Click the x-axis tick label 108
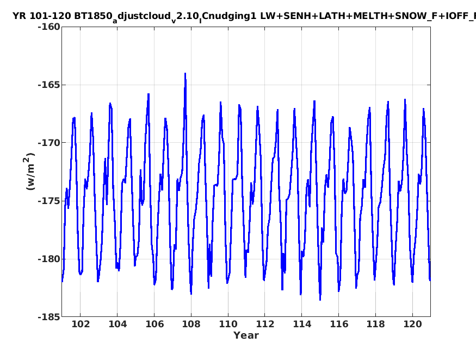 tap(191, 324)
